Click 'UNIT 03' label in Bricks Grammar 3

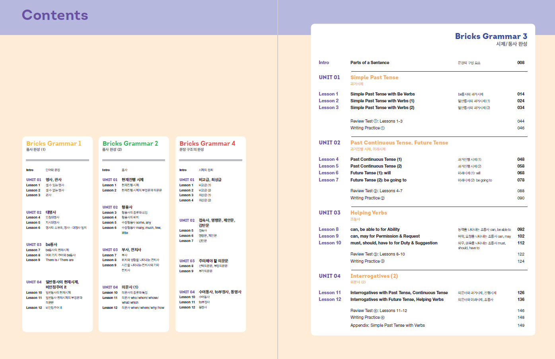click(329, 213)
